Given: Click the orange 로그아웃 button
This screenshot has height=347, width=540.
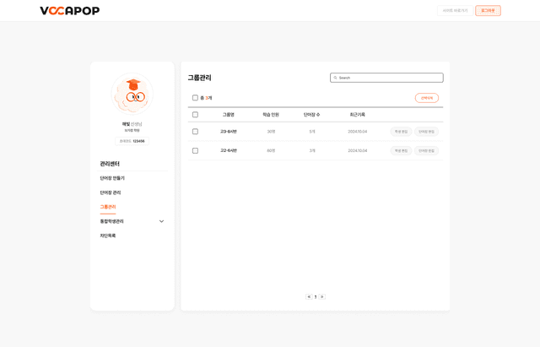Looking at the screenshot, I should [488, 11].
